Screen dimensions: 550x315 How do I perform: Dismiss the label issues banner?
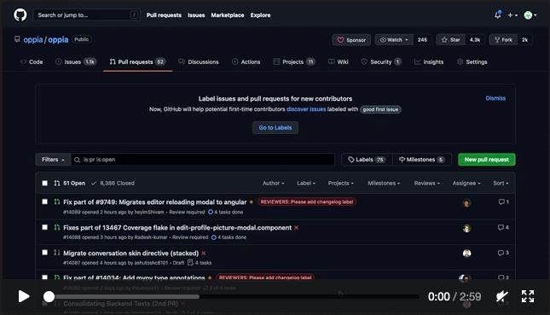[495, 98]
